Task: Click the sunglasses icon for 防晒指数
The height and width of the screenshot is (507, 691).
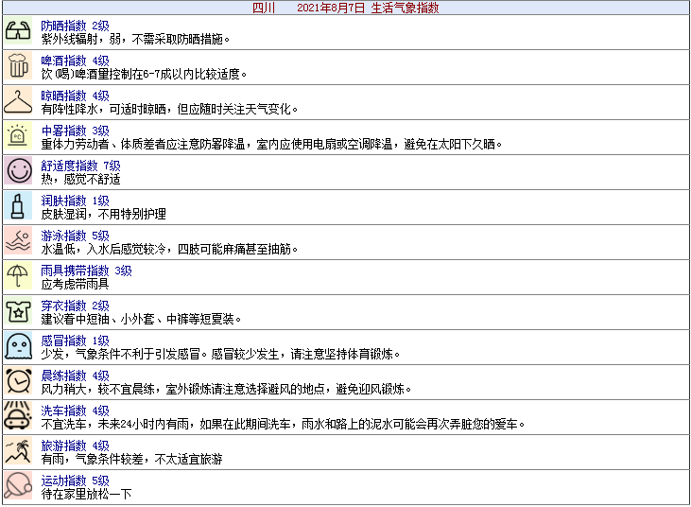Action: pyautogui.click(x=19, y=32)
